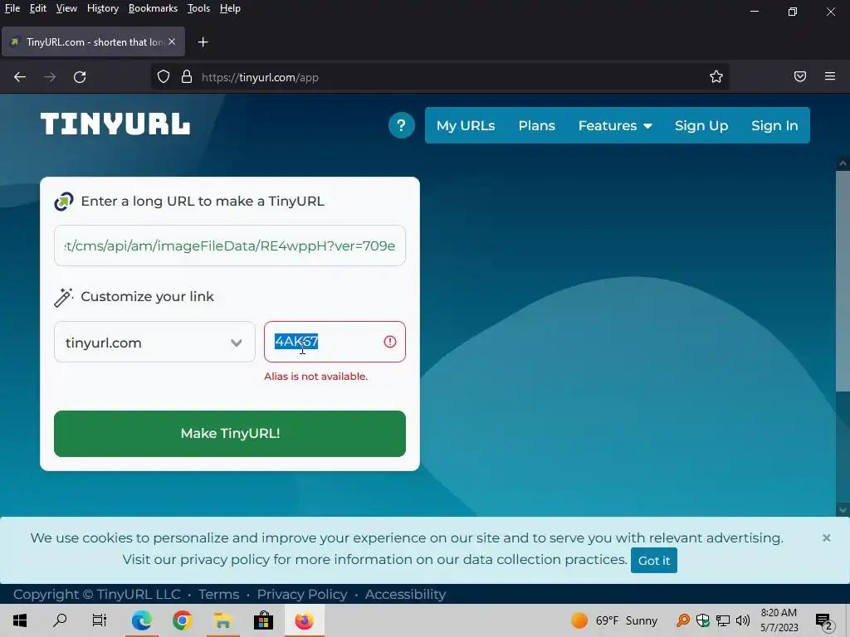This screenshot has height=637, width=850.
Task: Launch Microsoft Edge from the taskbar
Action: (141, 620)
